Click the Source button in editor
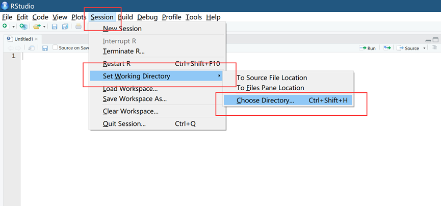441x206 pixels. 408,48
